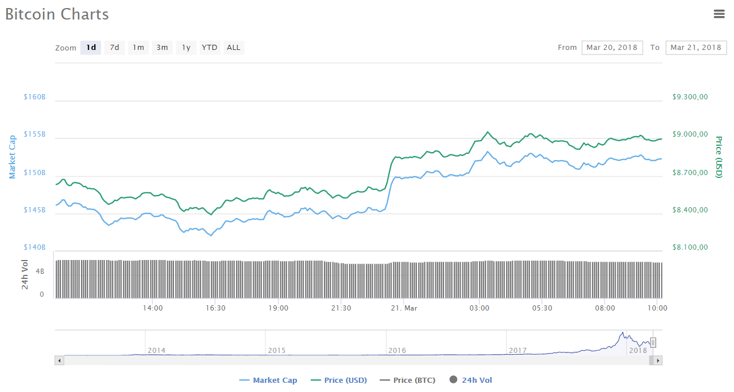Image resolution: width=734 pixels, height=392 pixels.
Task: Edit the To date field
Action: [696, 48]
